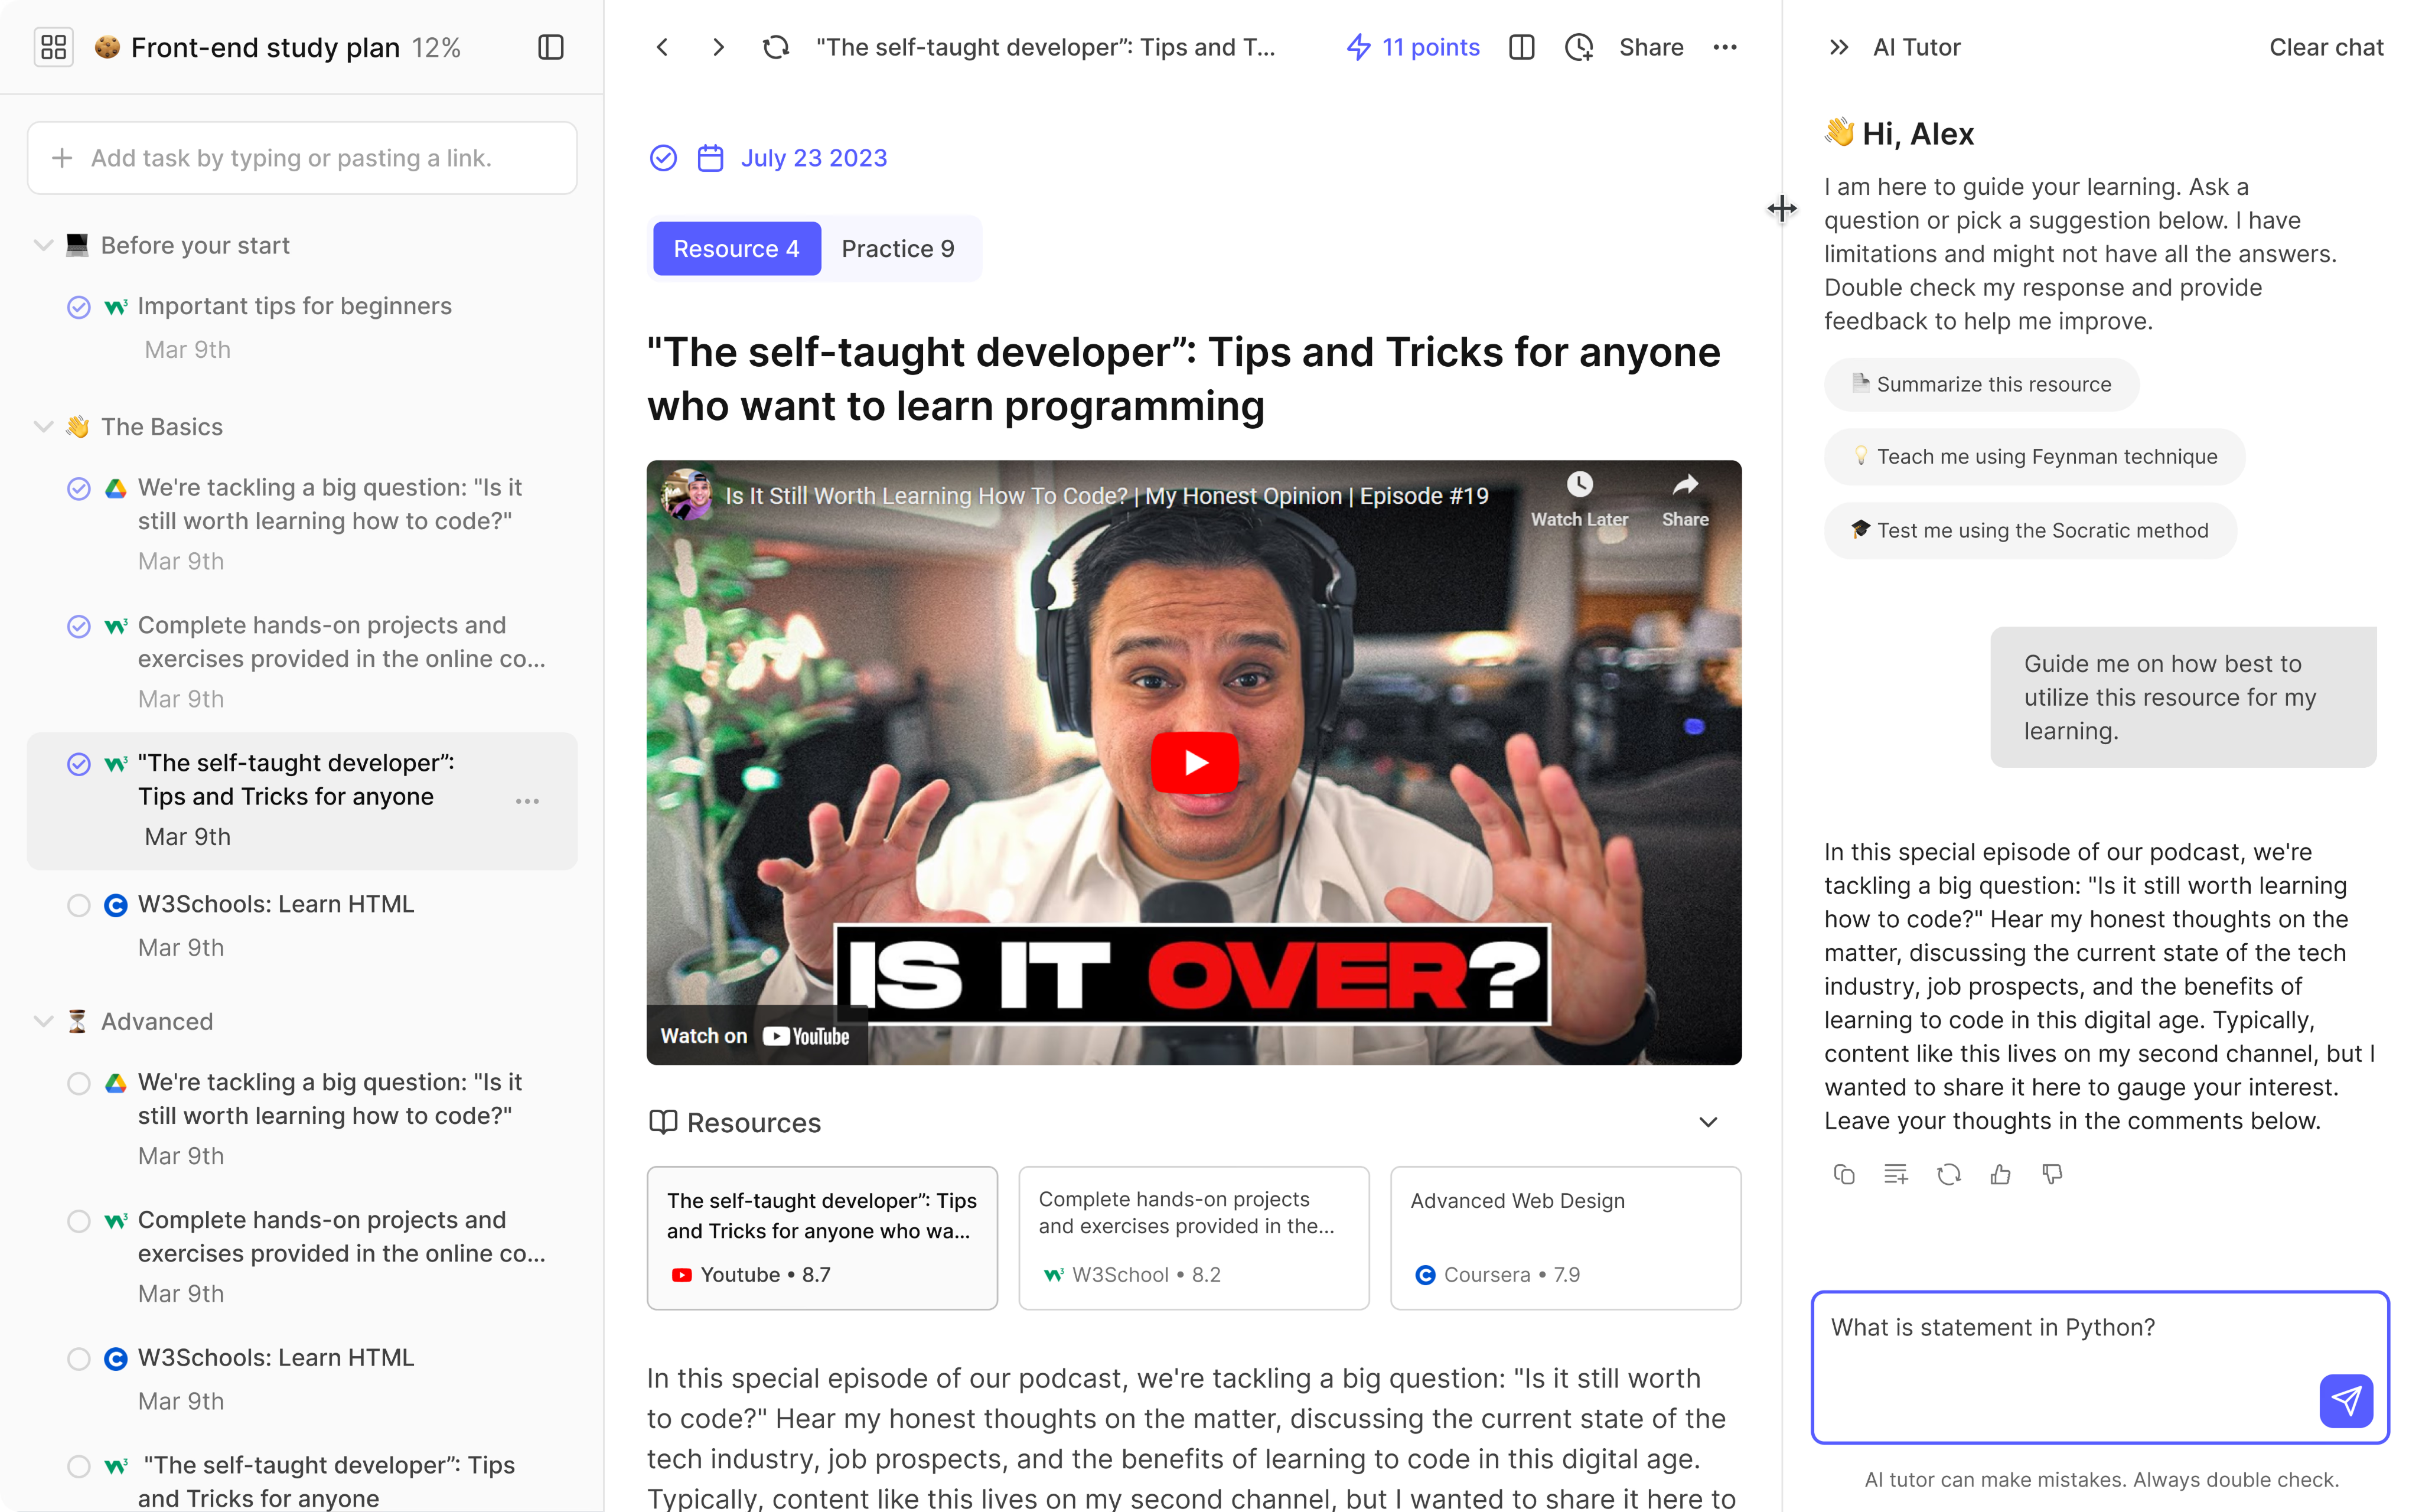The image size is (2419, 1512).
Task: Give thumbs down to AI response
Action: tap(2052, 1175)
